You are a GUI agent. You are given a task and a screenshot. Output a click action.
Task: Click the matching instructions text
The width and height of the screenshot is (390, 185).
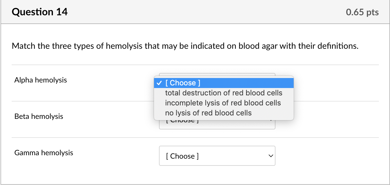click(185, 46)
